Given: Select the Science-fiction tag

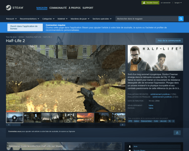Looking at the screenshot, I should [146, 121].
